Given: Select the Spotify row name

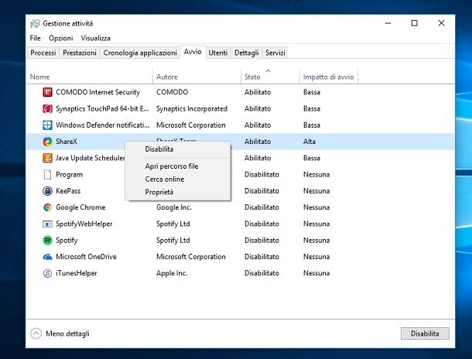Looking at the screenshot, I should tap(67, 240).
